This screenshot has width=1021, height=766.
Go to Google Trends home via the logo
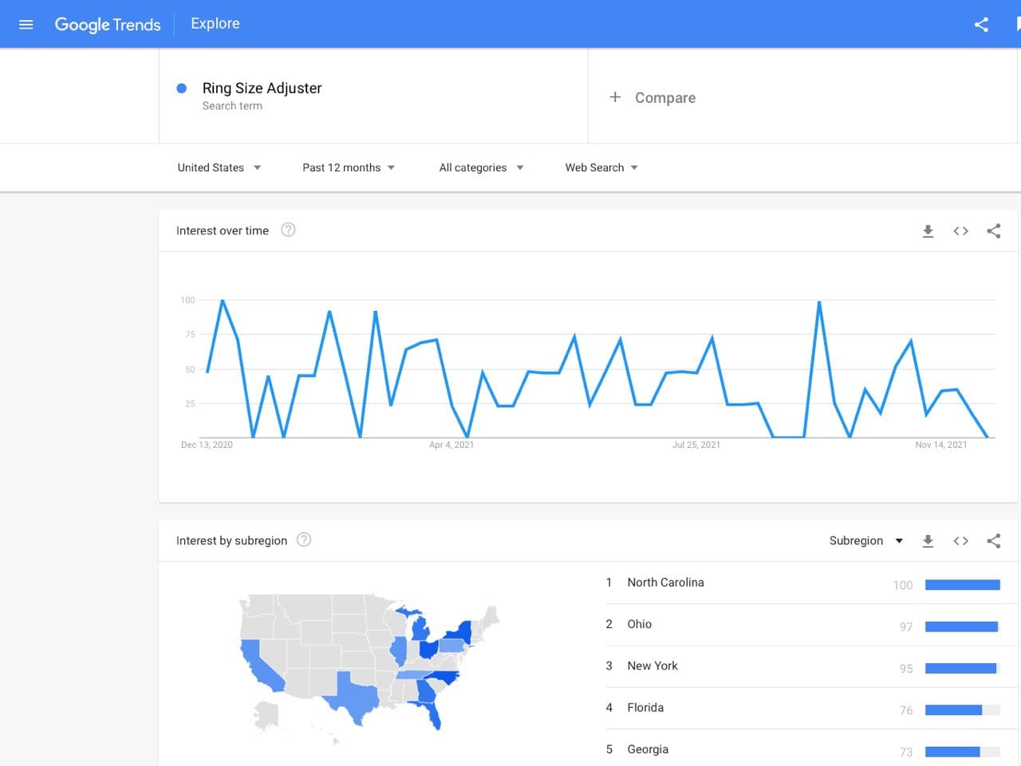(x=107, y=24)
